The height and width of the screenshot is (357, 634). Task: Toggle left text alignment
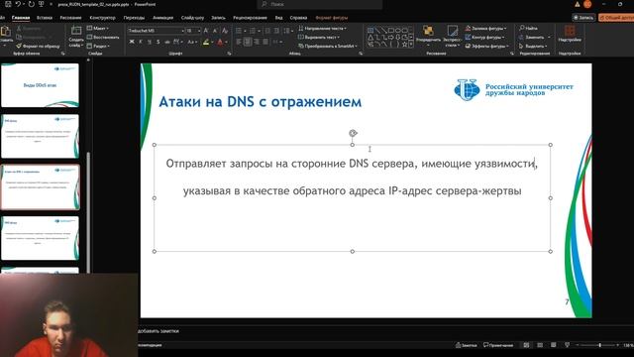pyautogui.click(x=239, y=42)
